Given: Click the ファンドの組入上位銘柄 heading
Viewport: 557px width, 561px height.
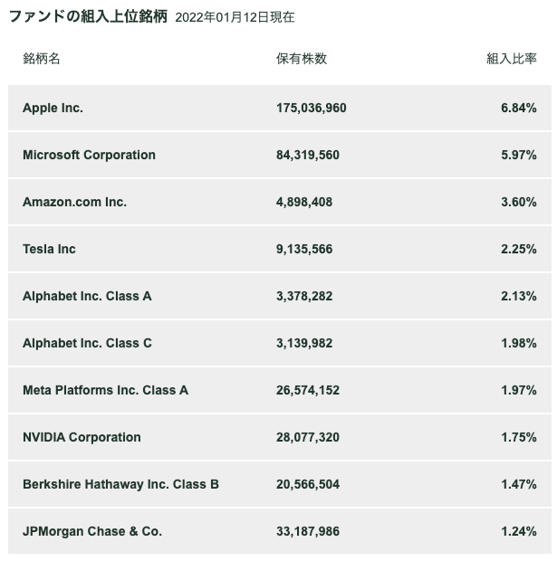Looking at the screenshot, I should 88,16.
